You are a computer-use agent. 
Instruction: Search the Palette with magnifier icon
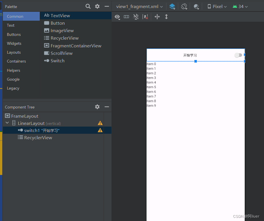(88, 6)
